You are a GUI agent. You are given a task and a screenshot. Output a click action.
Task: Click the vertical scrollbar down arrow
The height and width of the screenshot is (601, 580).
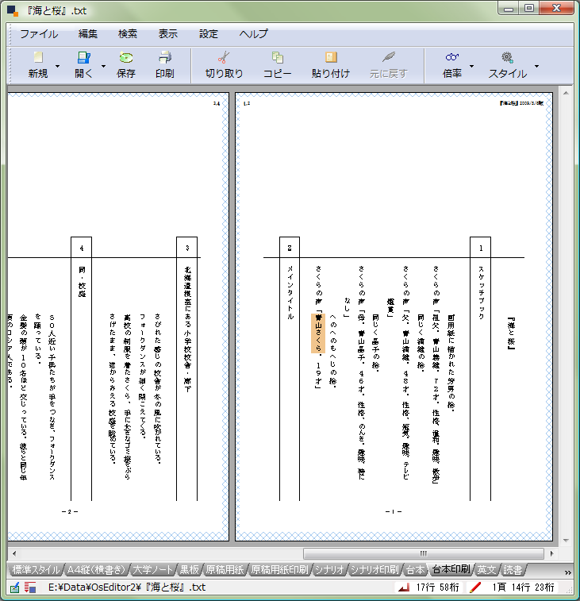pos(566,541)
